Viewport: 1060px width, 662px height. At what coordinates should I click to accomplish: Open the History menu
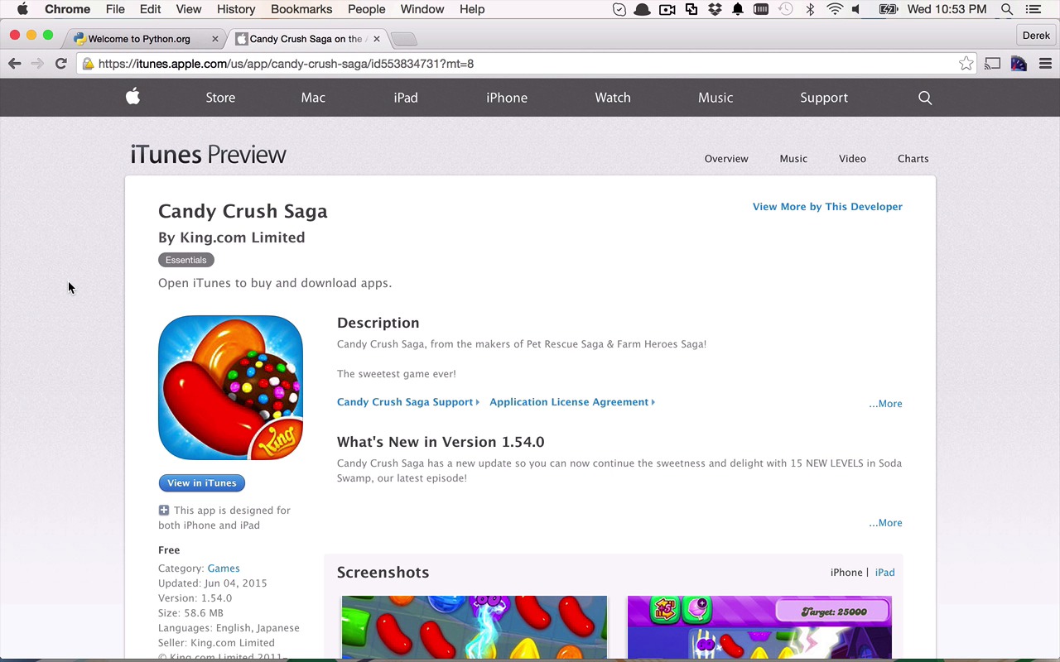coord(236,9)
